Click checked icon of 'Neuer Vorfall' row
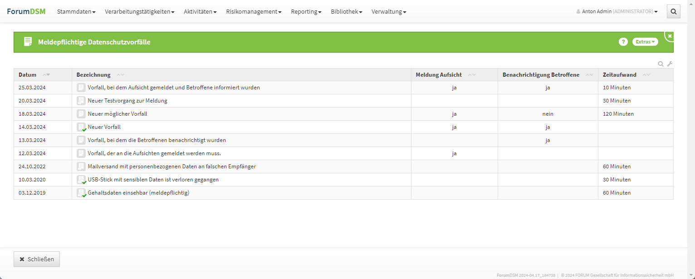Screen dimensions: 695x279 (81, 127)
